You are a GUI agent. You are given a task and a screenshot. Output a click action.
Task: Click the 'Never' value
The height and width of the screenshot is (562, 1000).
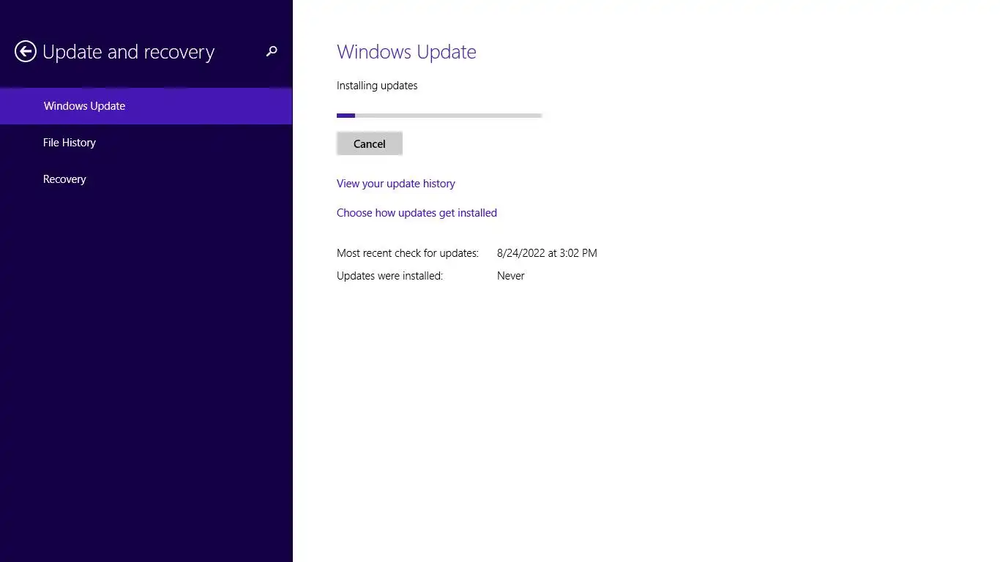pos(511,276)
